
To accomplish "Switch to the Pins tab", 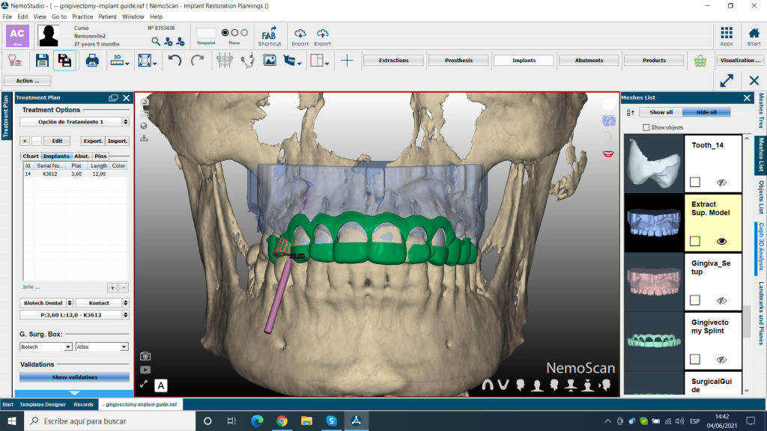I will tap(100, 156).
